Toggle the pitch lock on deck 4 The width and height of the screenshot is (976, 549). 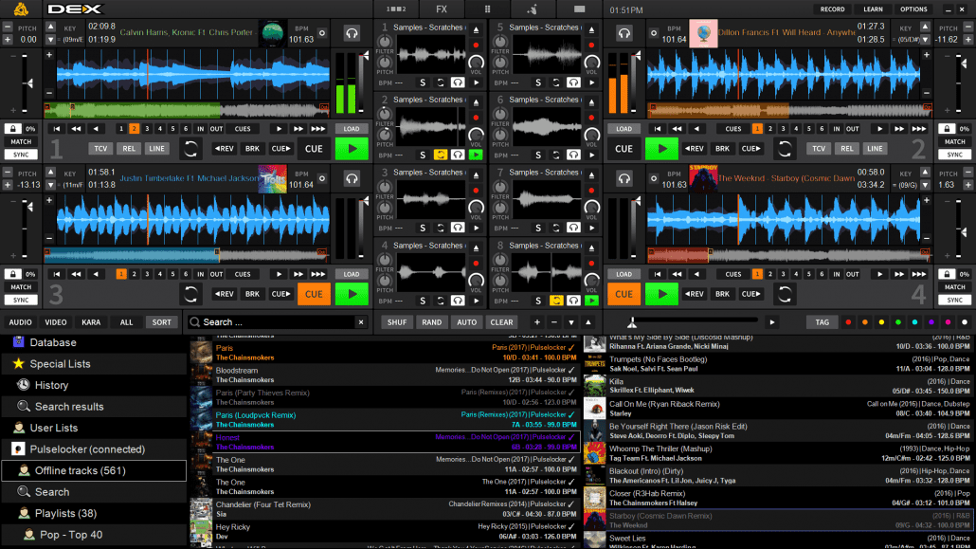pos(947,274)
